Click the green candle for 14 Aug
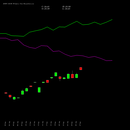This screenshot has width=130, height=130. 43,82
